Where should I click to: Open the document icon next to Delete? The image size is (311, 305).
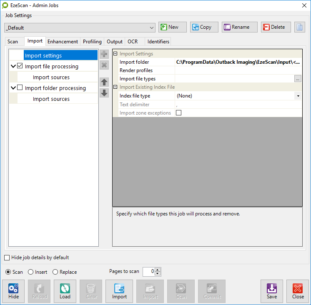(x=300, y=27)
